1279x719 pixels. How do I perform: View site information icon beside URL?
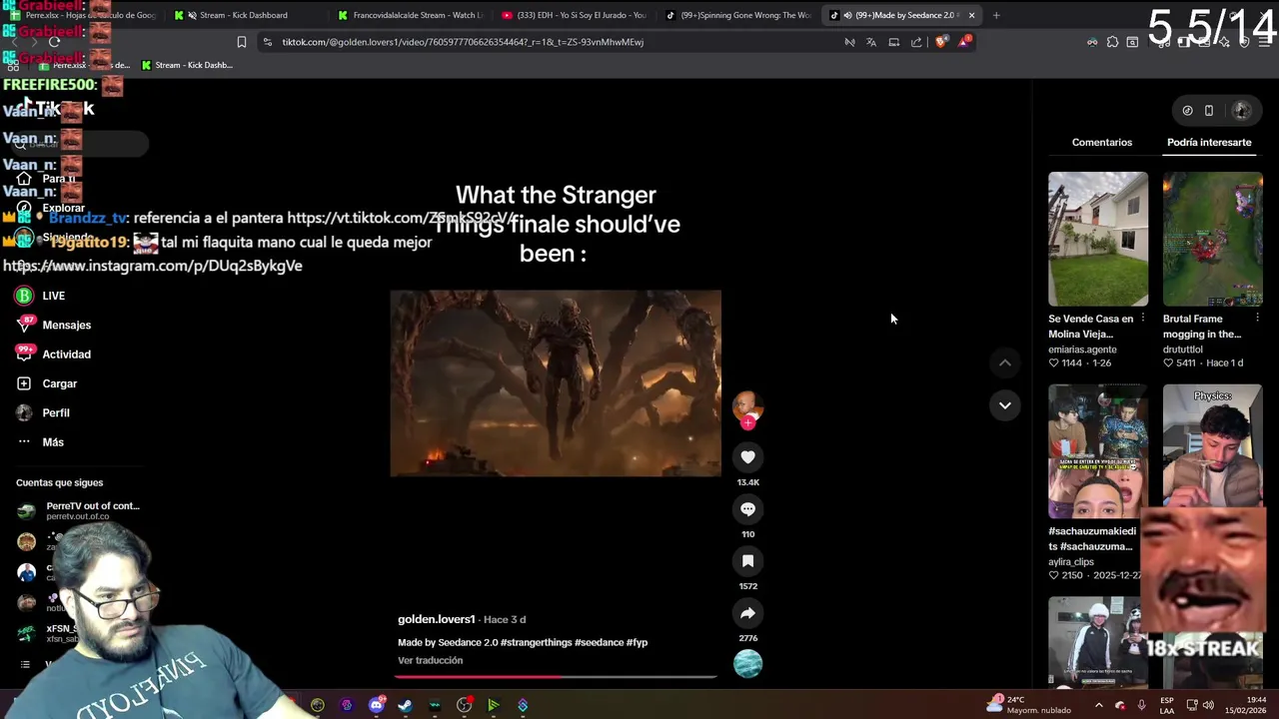coord(268,42)
